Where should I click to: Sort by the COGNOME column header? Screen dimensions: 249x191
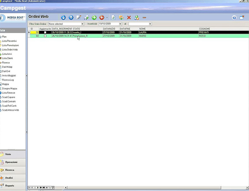click(224, 29)
